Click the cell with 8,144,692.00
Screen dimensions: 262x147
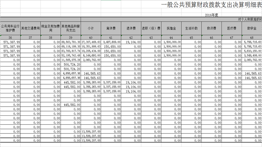point(91,55)
